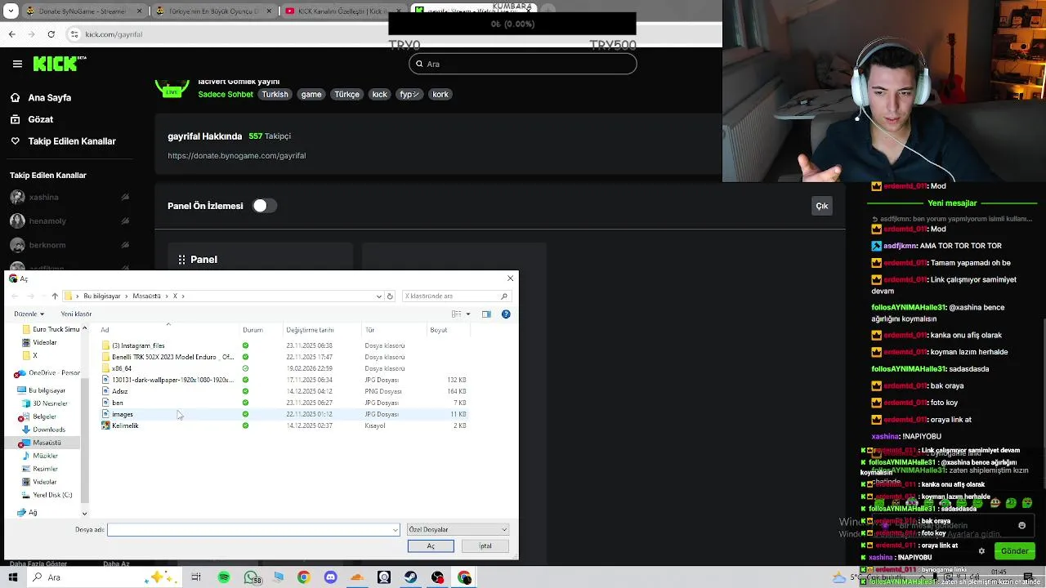
Task: Click the slashed icon beside henamoly
Action: pos(125,220)
